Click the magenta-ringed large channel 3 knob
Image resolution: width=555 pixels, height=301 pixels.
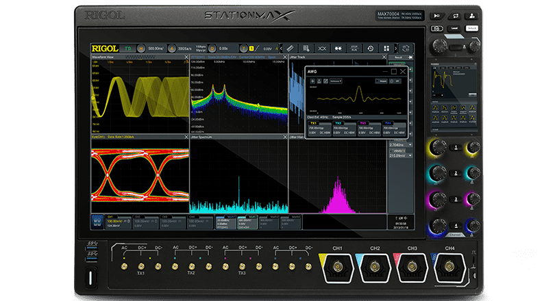[439, 199]
